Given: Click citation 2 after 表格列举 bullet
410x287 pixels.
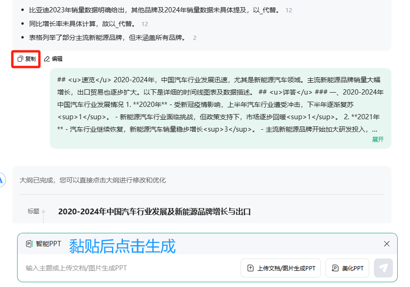Looking at the screenshot, I should pos(195,38).
